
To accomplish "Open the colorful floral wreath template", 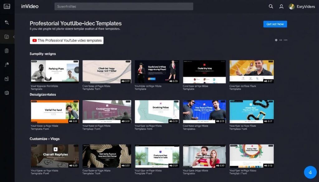I will point(252,156).
